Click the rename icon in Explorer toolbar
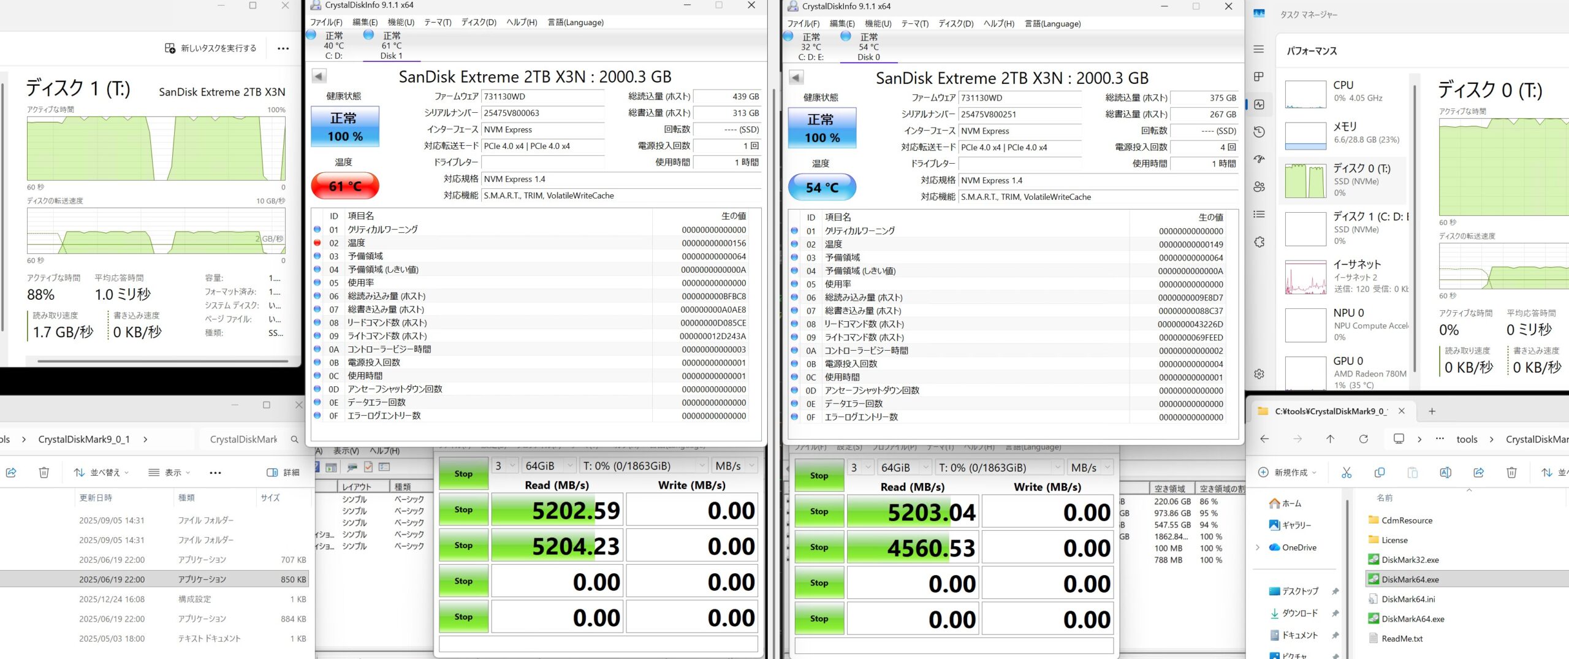This screenshot has height=659, width=1569. click(x=1445, y=473)
